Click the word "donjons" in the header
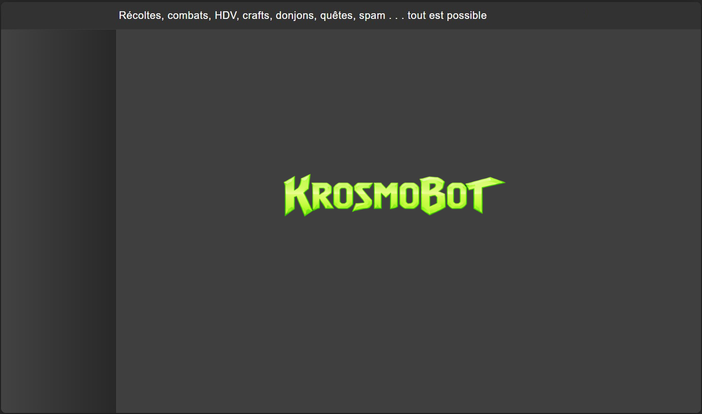Image resolution: width=702 pixels, height=414 pixels. (x=295, y=15)
